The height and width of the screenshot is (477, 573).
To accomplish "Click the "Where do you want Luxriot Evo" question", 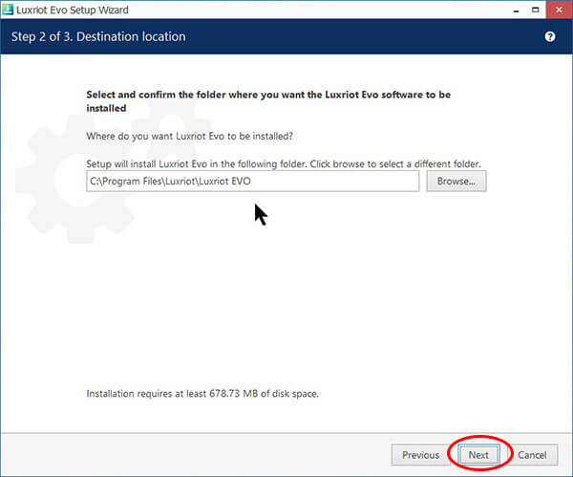I will coord(189,137).
